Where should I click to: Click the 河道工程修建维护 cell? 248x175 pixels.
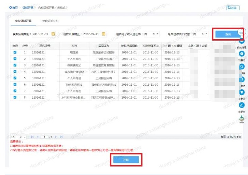(x=103, y=98)
